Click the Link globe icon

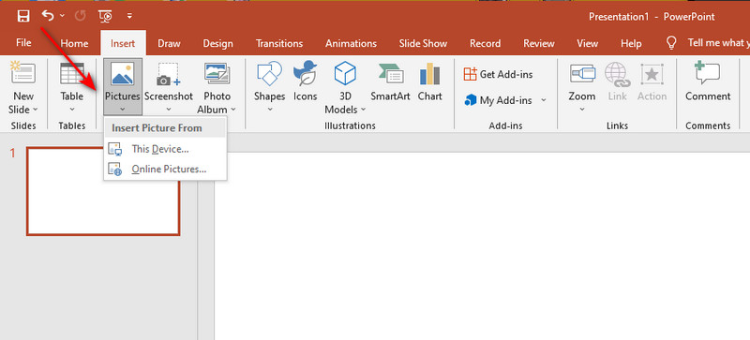click(617, 75)
